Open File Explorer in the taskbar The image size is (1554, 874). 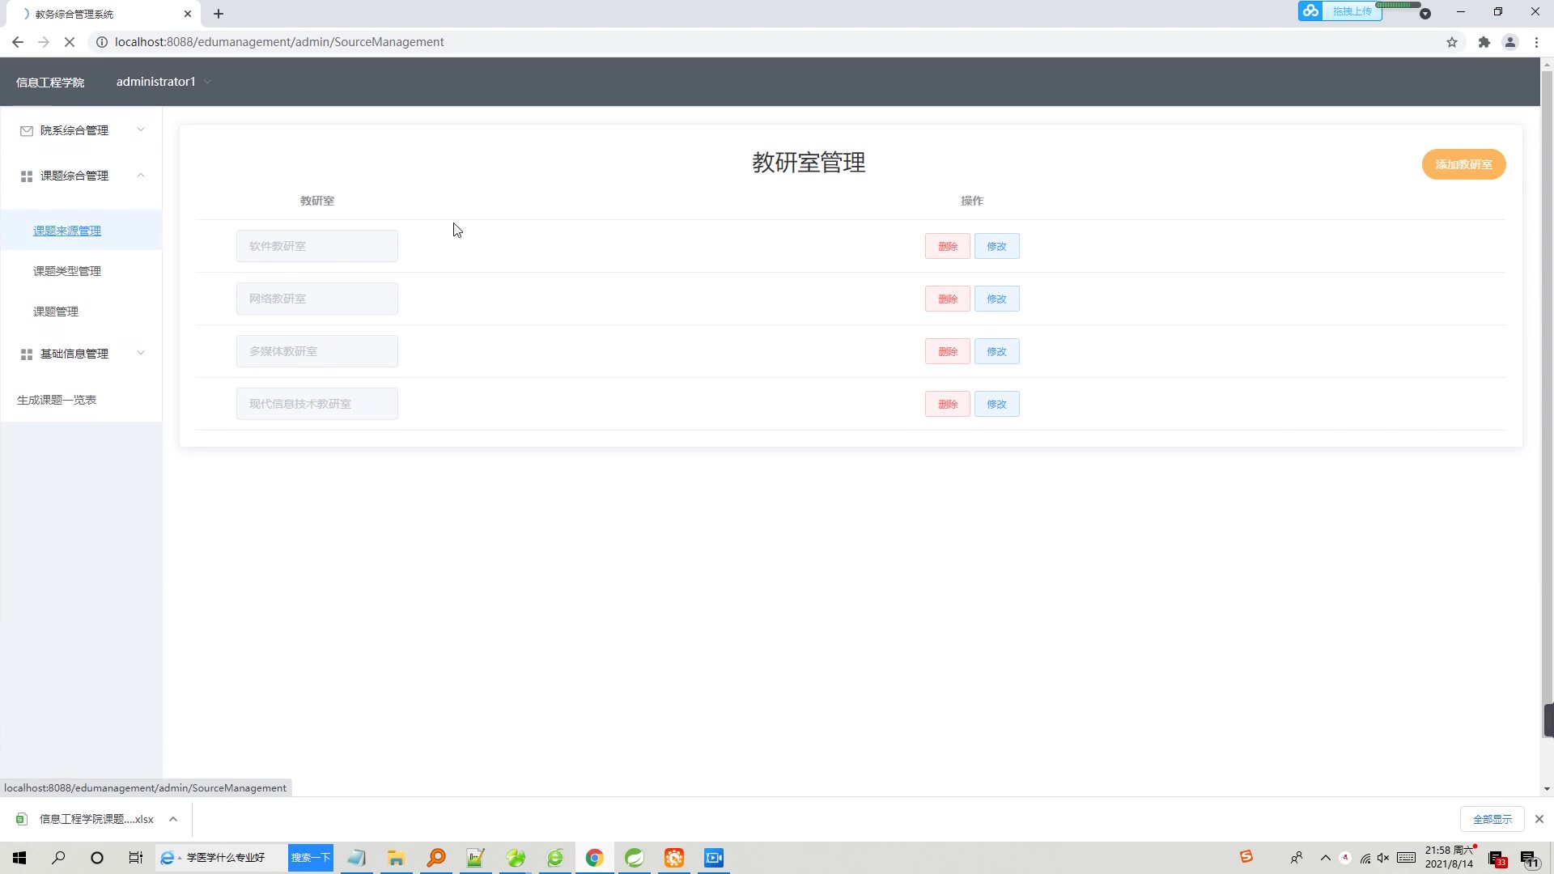(x=396, y=858)
